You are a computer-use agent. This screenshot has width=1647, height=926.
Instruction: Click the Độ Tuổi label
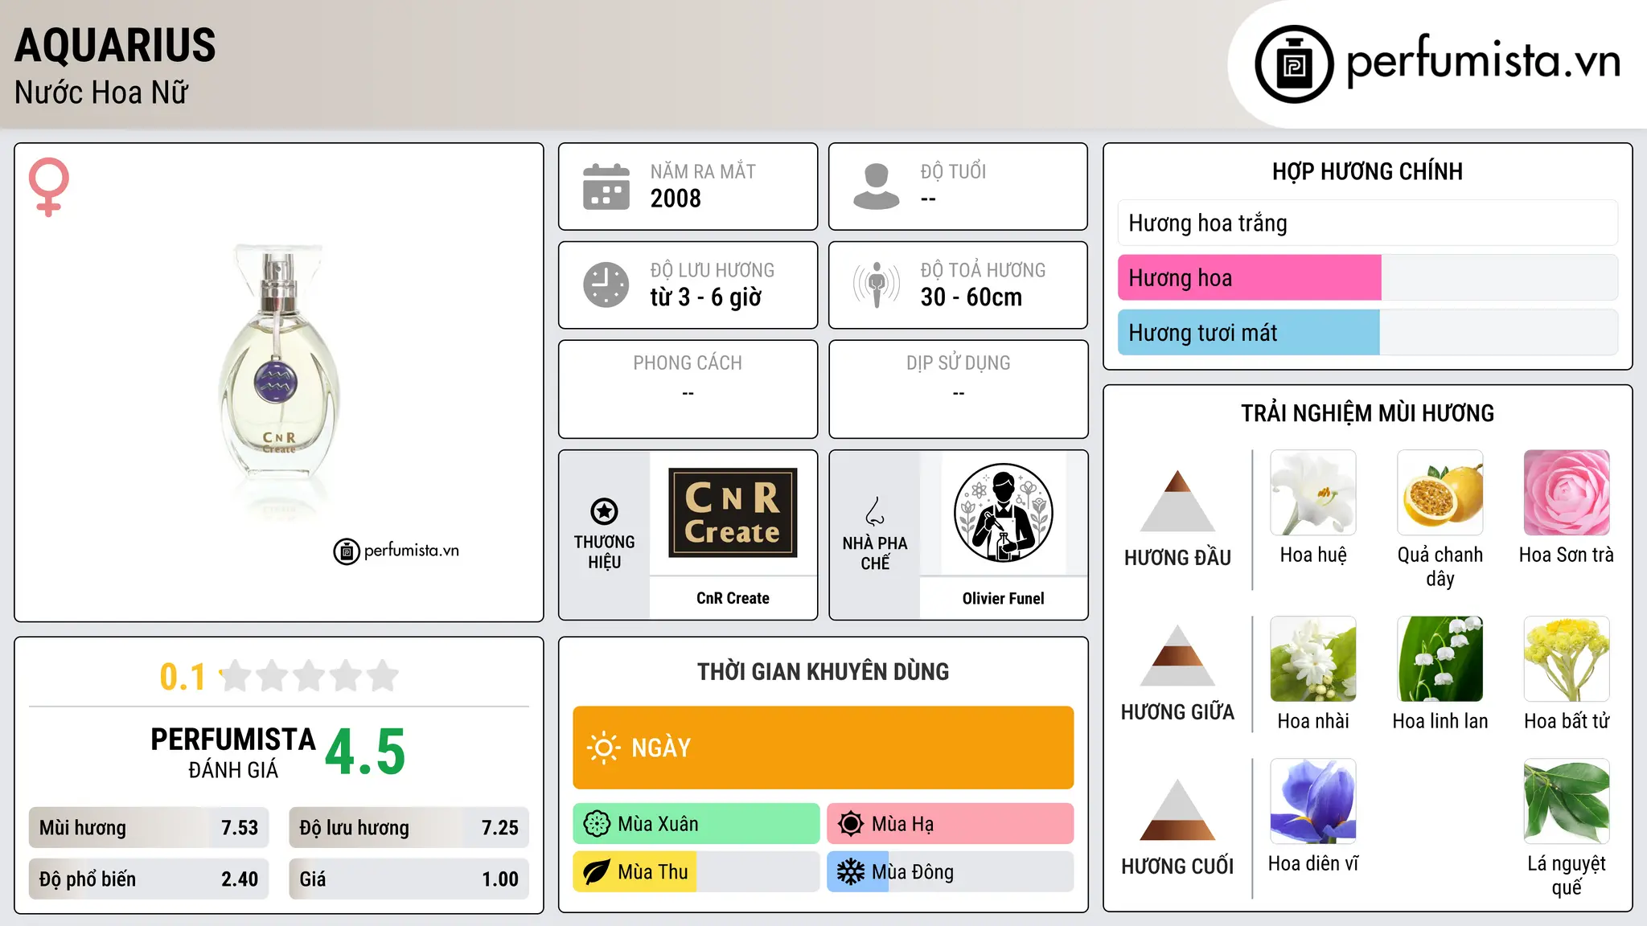tap(953, 171)
